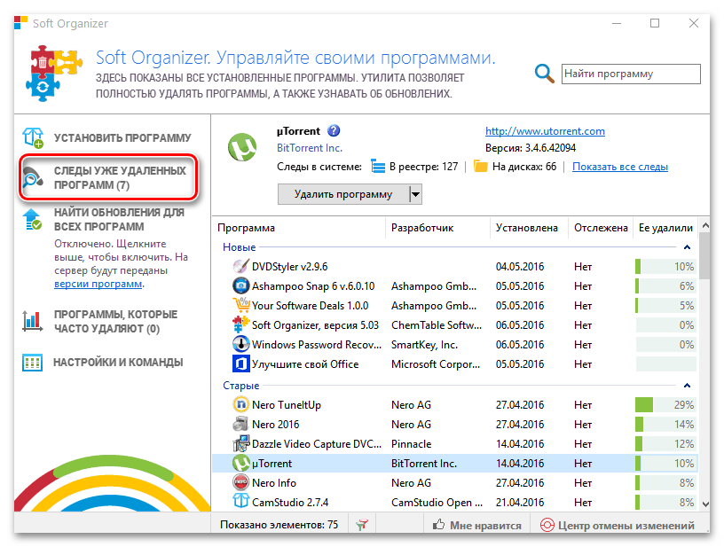Image resolution: width=724 pixels, height=547 pixels.
Task: Click the 'Найти программу' search field
Action: point(630,74)
